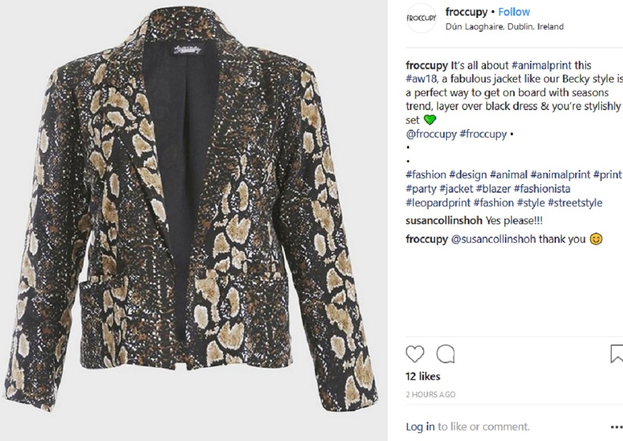This screenshot has height=441, width=623.
Task: Visit the @froccupy mention link
Action: click(430, 134)
